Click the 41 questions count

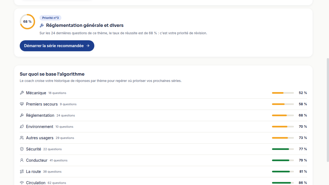pos(59,161)
